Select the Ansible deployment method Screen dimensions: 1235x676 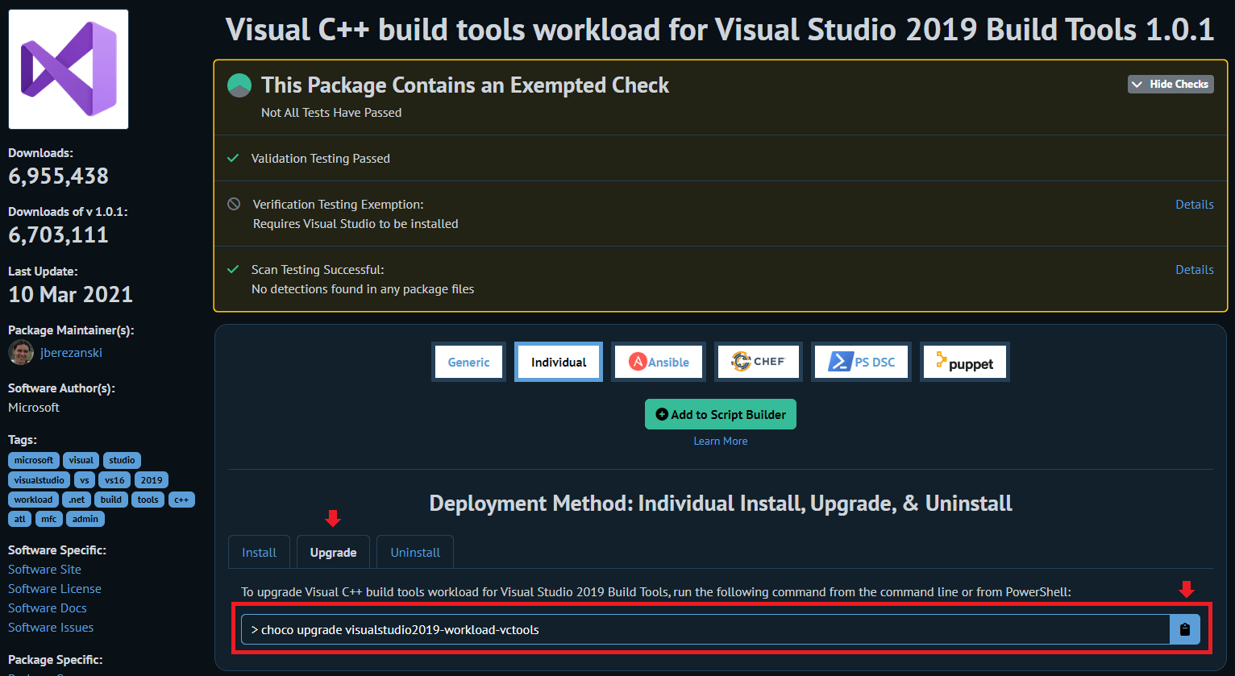pyautogui.click(x=659, y=362)
